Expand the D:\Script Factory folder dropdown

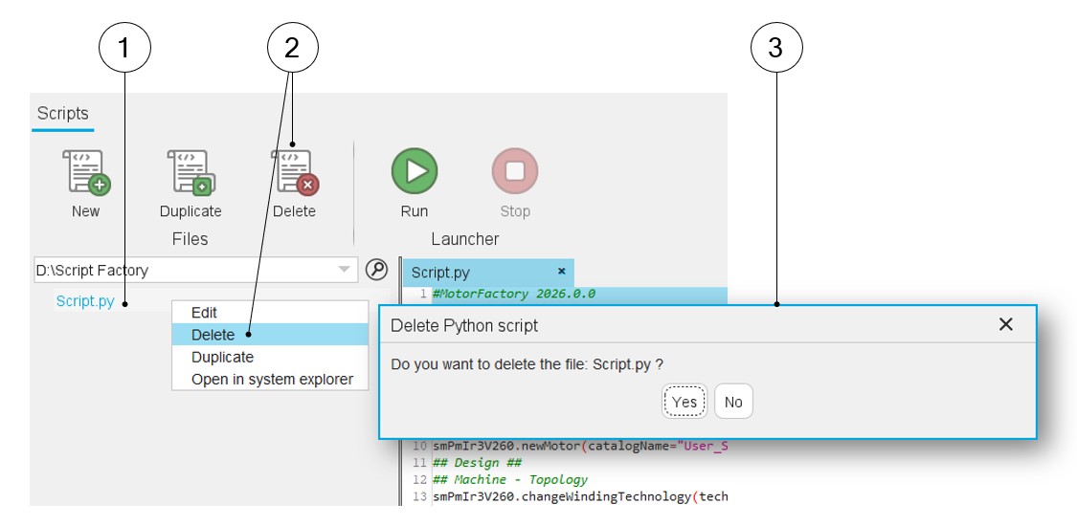[x=344, y=271]
